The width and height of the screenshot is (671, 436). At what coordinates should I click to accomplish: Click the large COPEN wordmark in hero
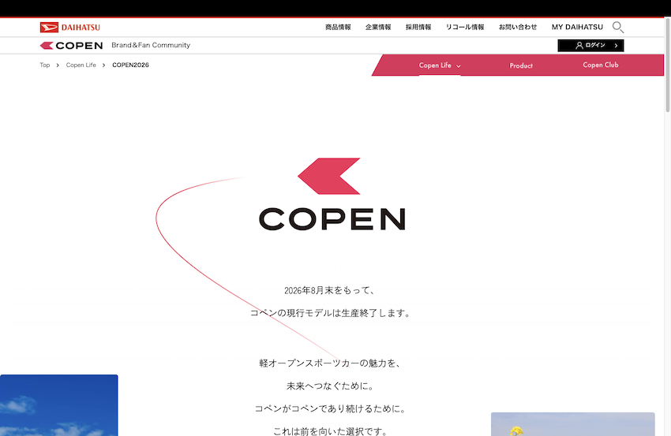[332, 219]
